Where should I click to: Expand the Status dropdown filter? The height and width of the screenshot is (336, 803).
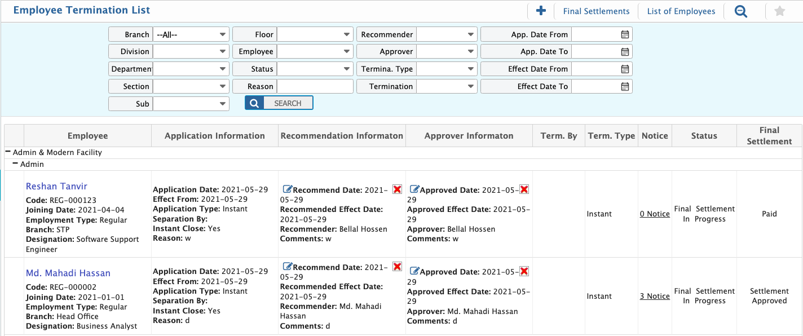(x=315, y=69)
